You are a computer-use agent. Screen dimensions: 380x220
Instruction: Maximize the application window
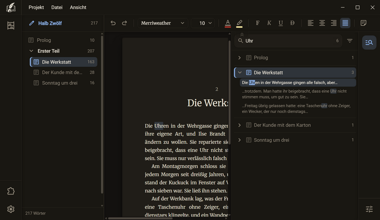358,7
